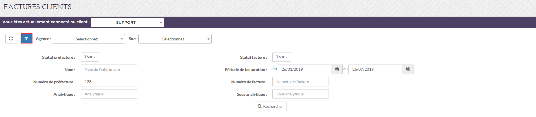This screenshot has height=117, width=536.
Task: Open calendar for billing end date
Action: [408, 69]
